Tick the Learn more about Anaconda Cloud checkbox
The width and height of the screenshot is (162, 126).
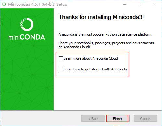(61, 58)
